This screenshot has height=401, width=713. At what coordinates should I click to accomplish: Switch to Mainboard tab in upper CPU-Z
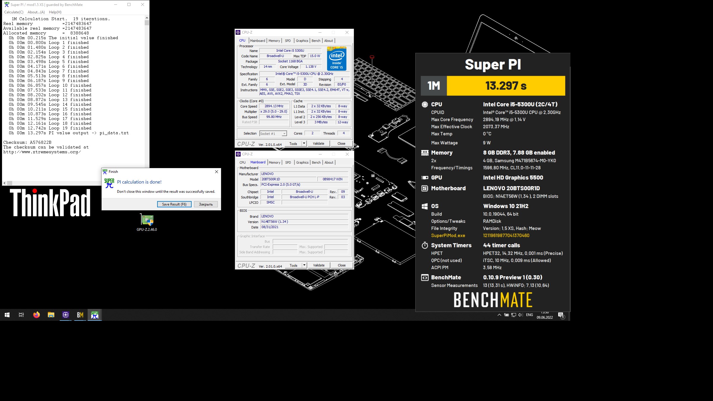(258, 41)
